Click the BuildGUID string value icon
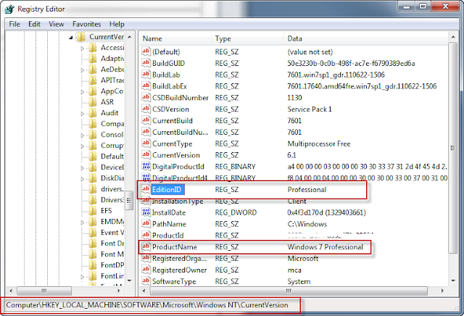Screen dimensions: 464x316 pos(146,63)
